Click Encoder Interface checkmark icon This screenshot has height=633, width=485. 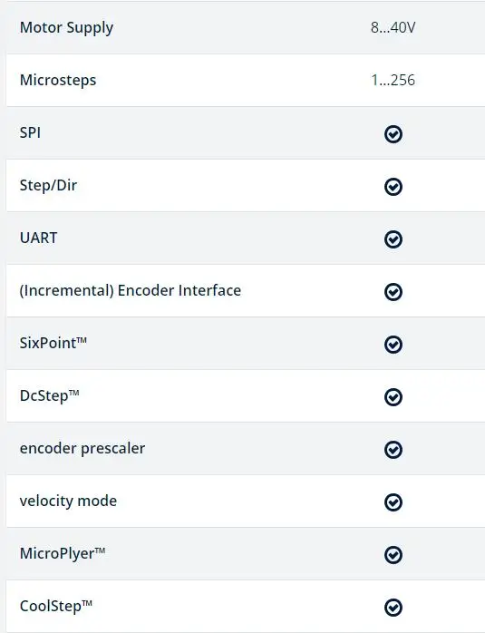(393, 292)
